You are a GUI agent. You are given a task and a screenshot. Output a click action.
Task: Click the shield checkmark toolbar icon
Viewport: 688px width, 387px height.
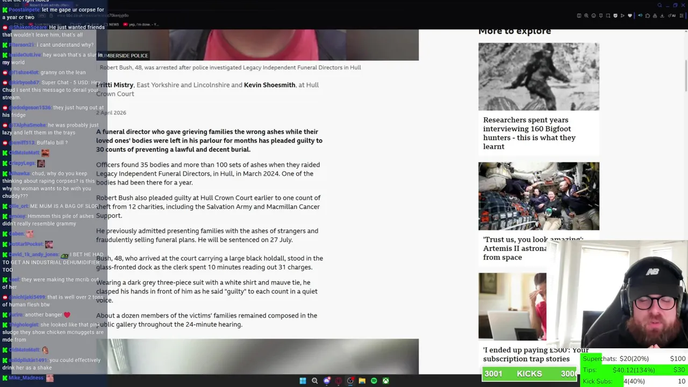[615, 16]
